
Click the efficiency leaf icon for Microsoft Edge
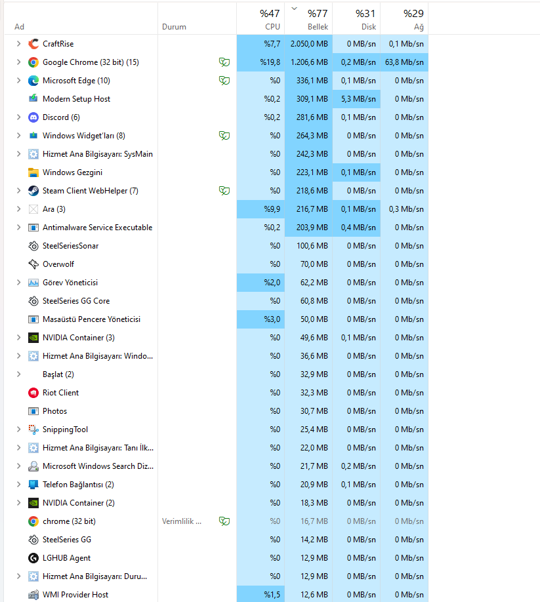224,81
